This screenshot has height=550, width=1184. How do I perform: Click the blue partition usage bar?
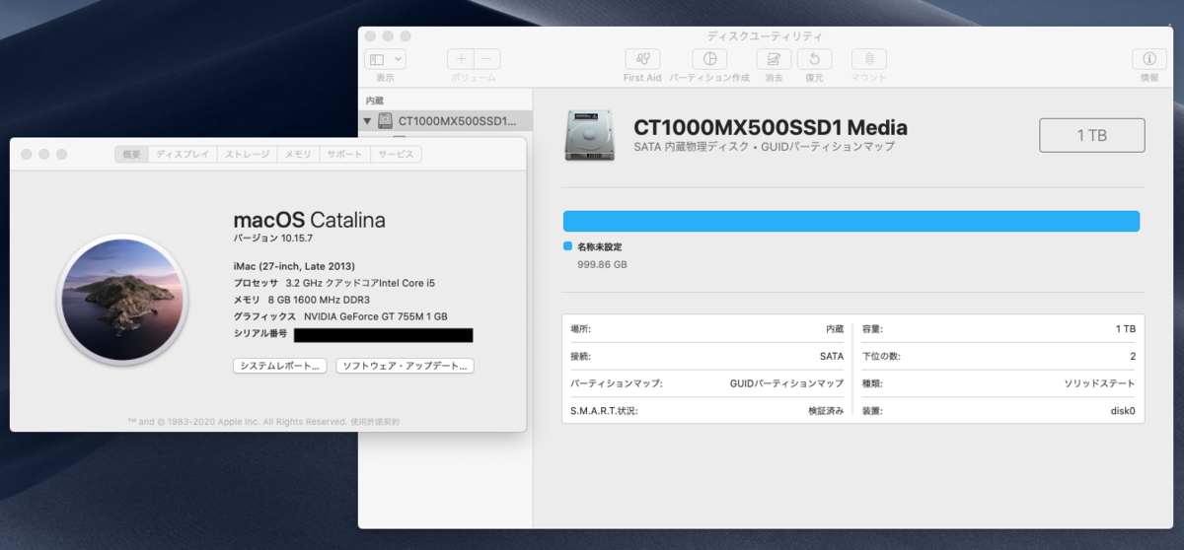851,221
